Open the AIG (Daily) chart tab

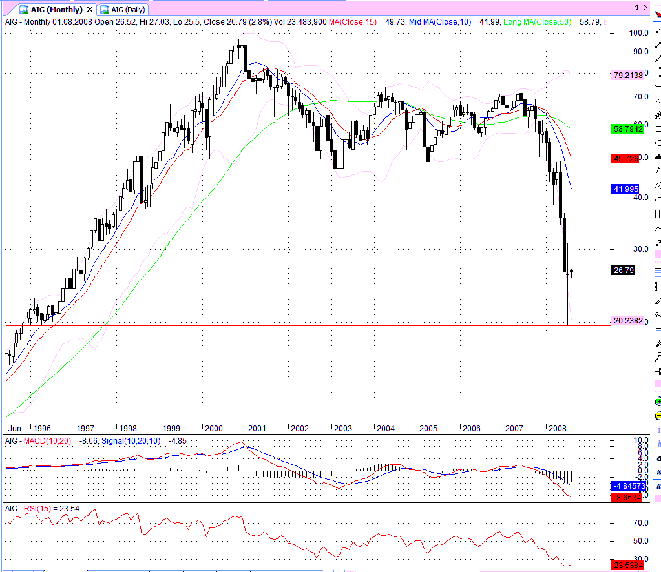[123, 9]
